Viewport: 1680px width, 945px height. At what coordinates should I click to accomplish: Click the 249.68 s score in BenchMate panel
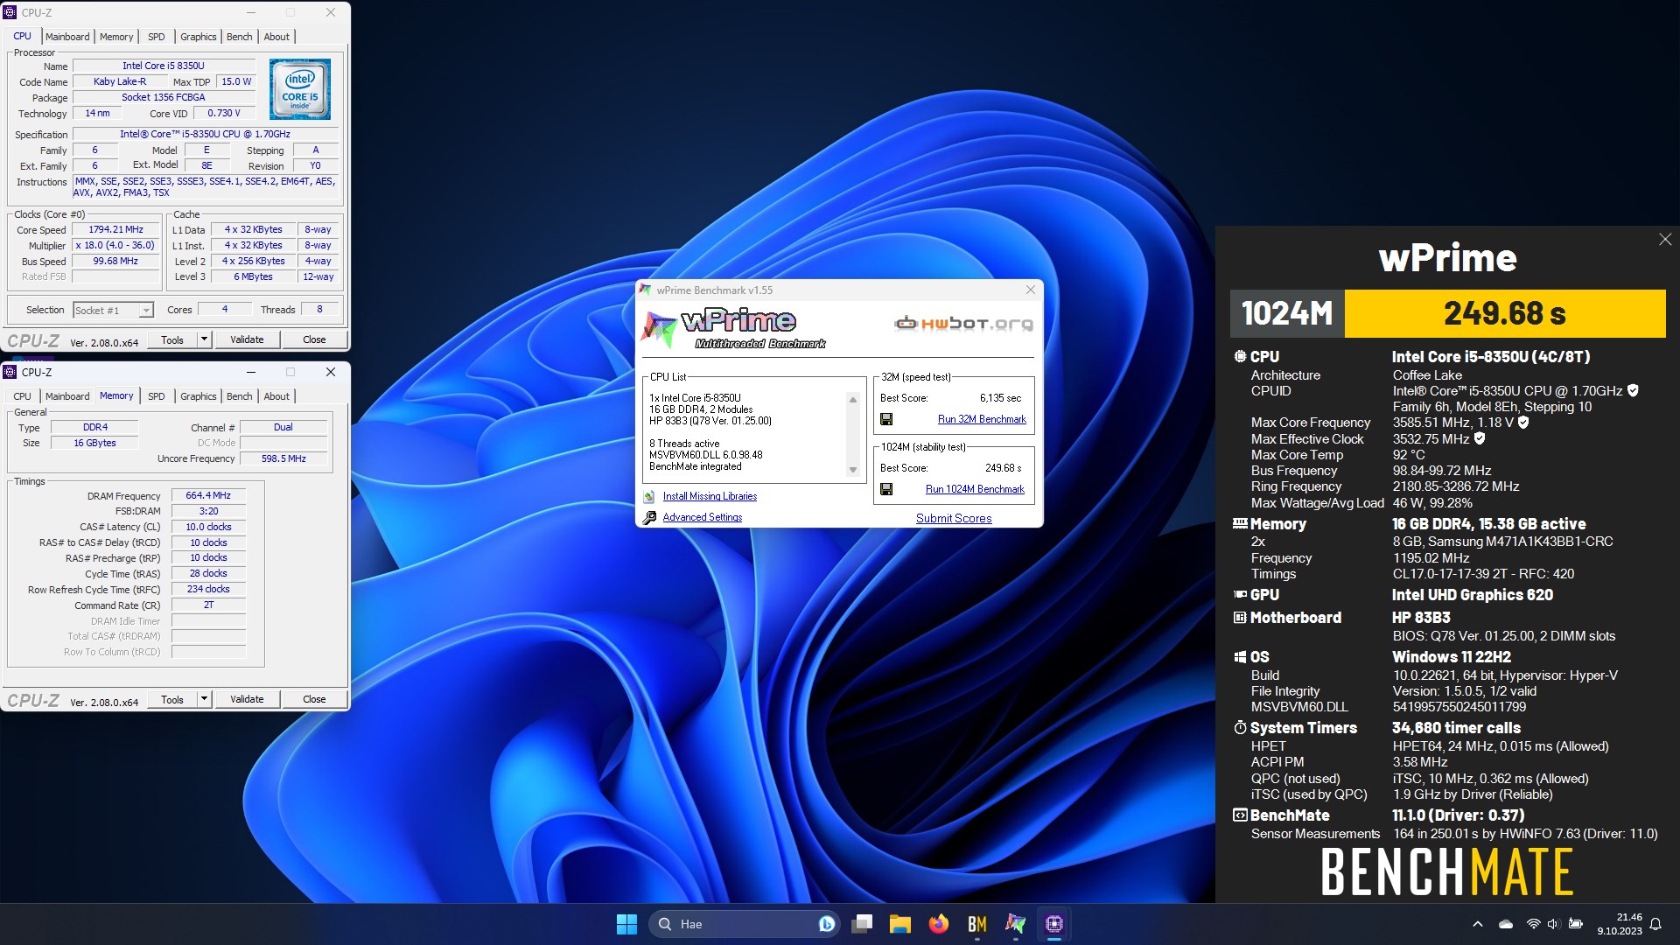point(1504,313)
